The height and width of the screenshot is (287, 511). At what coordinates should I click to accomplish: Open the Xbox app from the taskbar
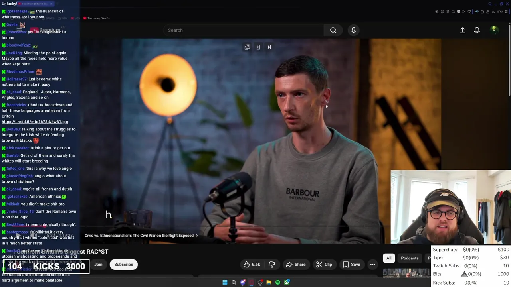[x=287, y=282]
